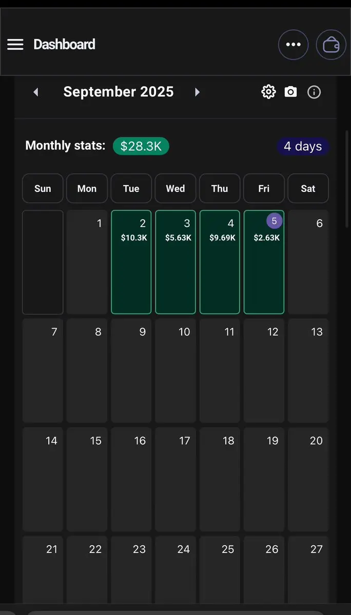Click the Sun weekday header
Viewport: 351px width, 615px height.
43,188
